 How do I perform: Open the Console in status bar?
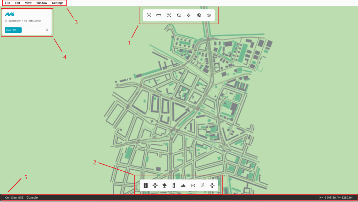(x=32, y=198)
